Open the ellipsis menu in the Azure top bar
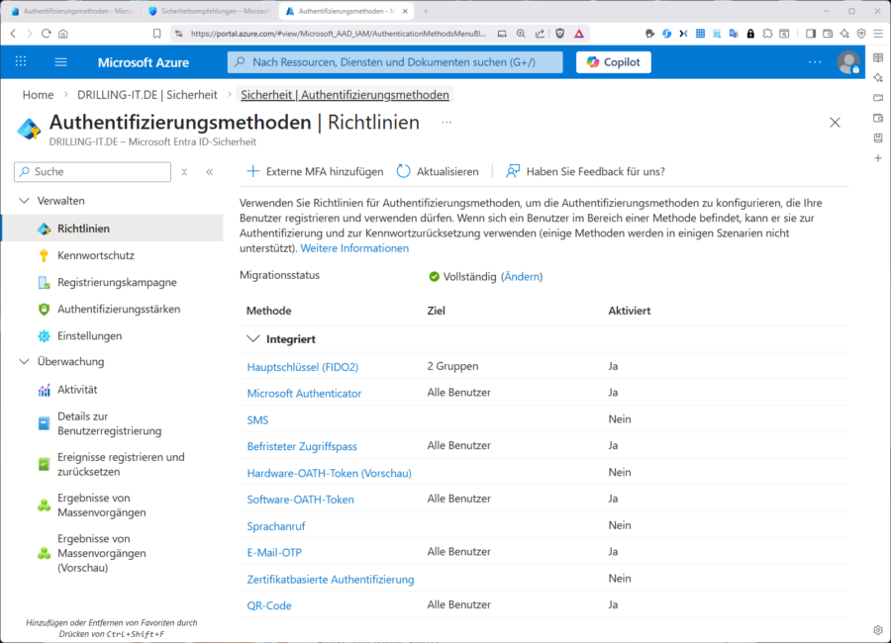This screenshot has width=891, height=643. click(815, 61)
